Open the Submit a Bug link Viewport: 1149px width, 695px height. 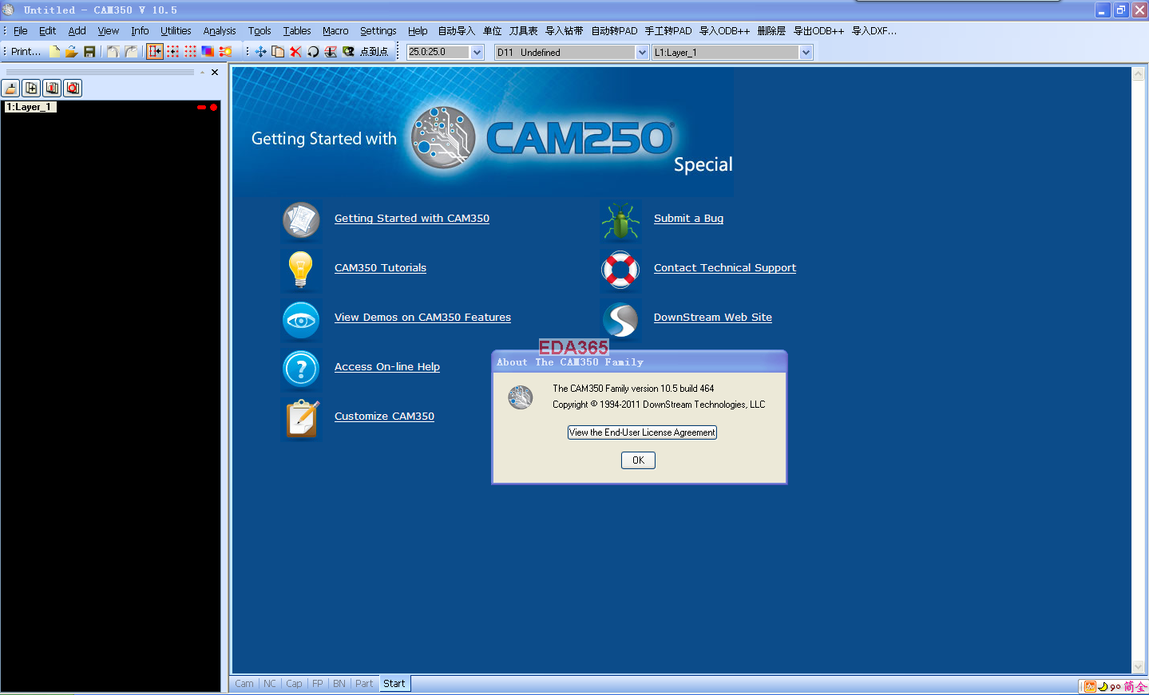688,219
